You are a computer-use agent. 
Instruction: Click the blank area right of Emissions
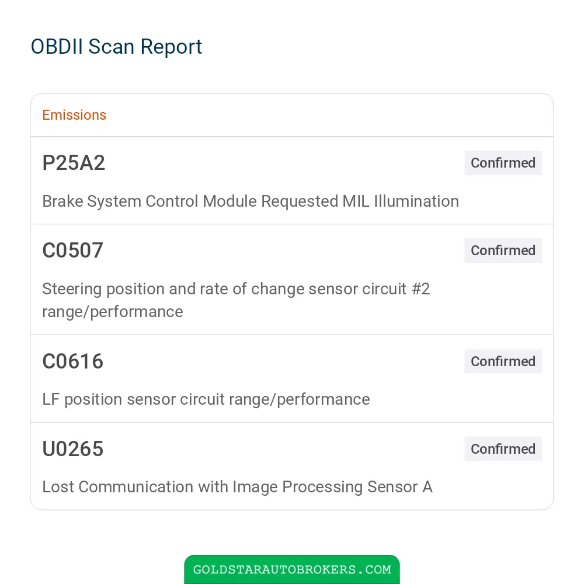coord(328,115)
